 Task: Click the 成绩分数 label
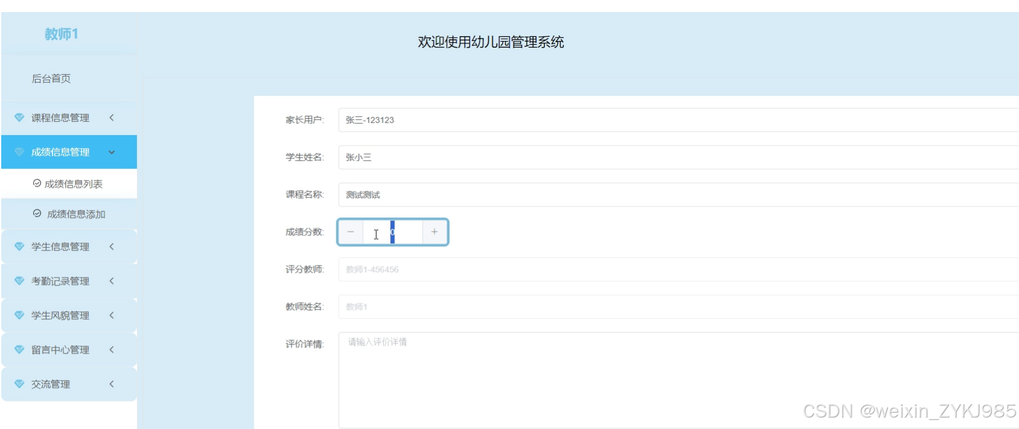point(304,232)
